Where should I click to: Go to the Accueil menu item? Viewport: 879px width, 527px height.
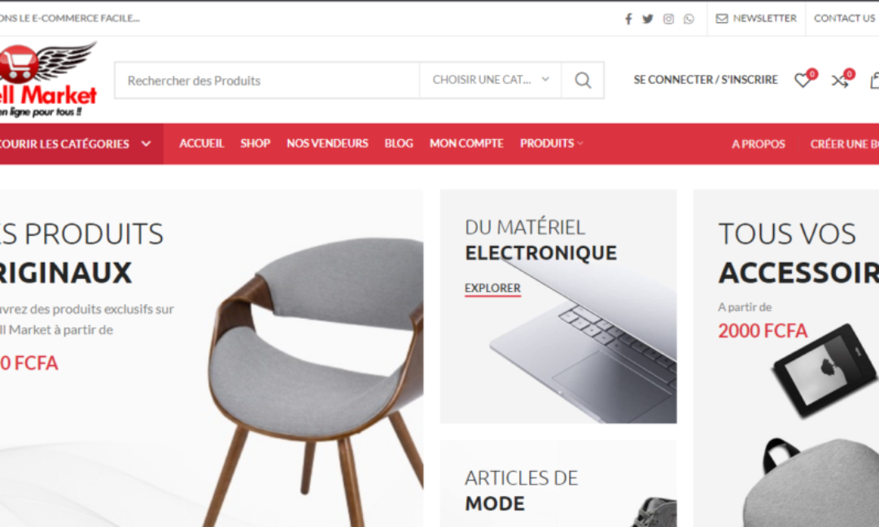click(202, 144)
